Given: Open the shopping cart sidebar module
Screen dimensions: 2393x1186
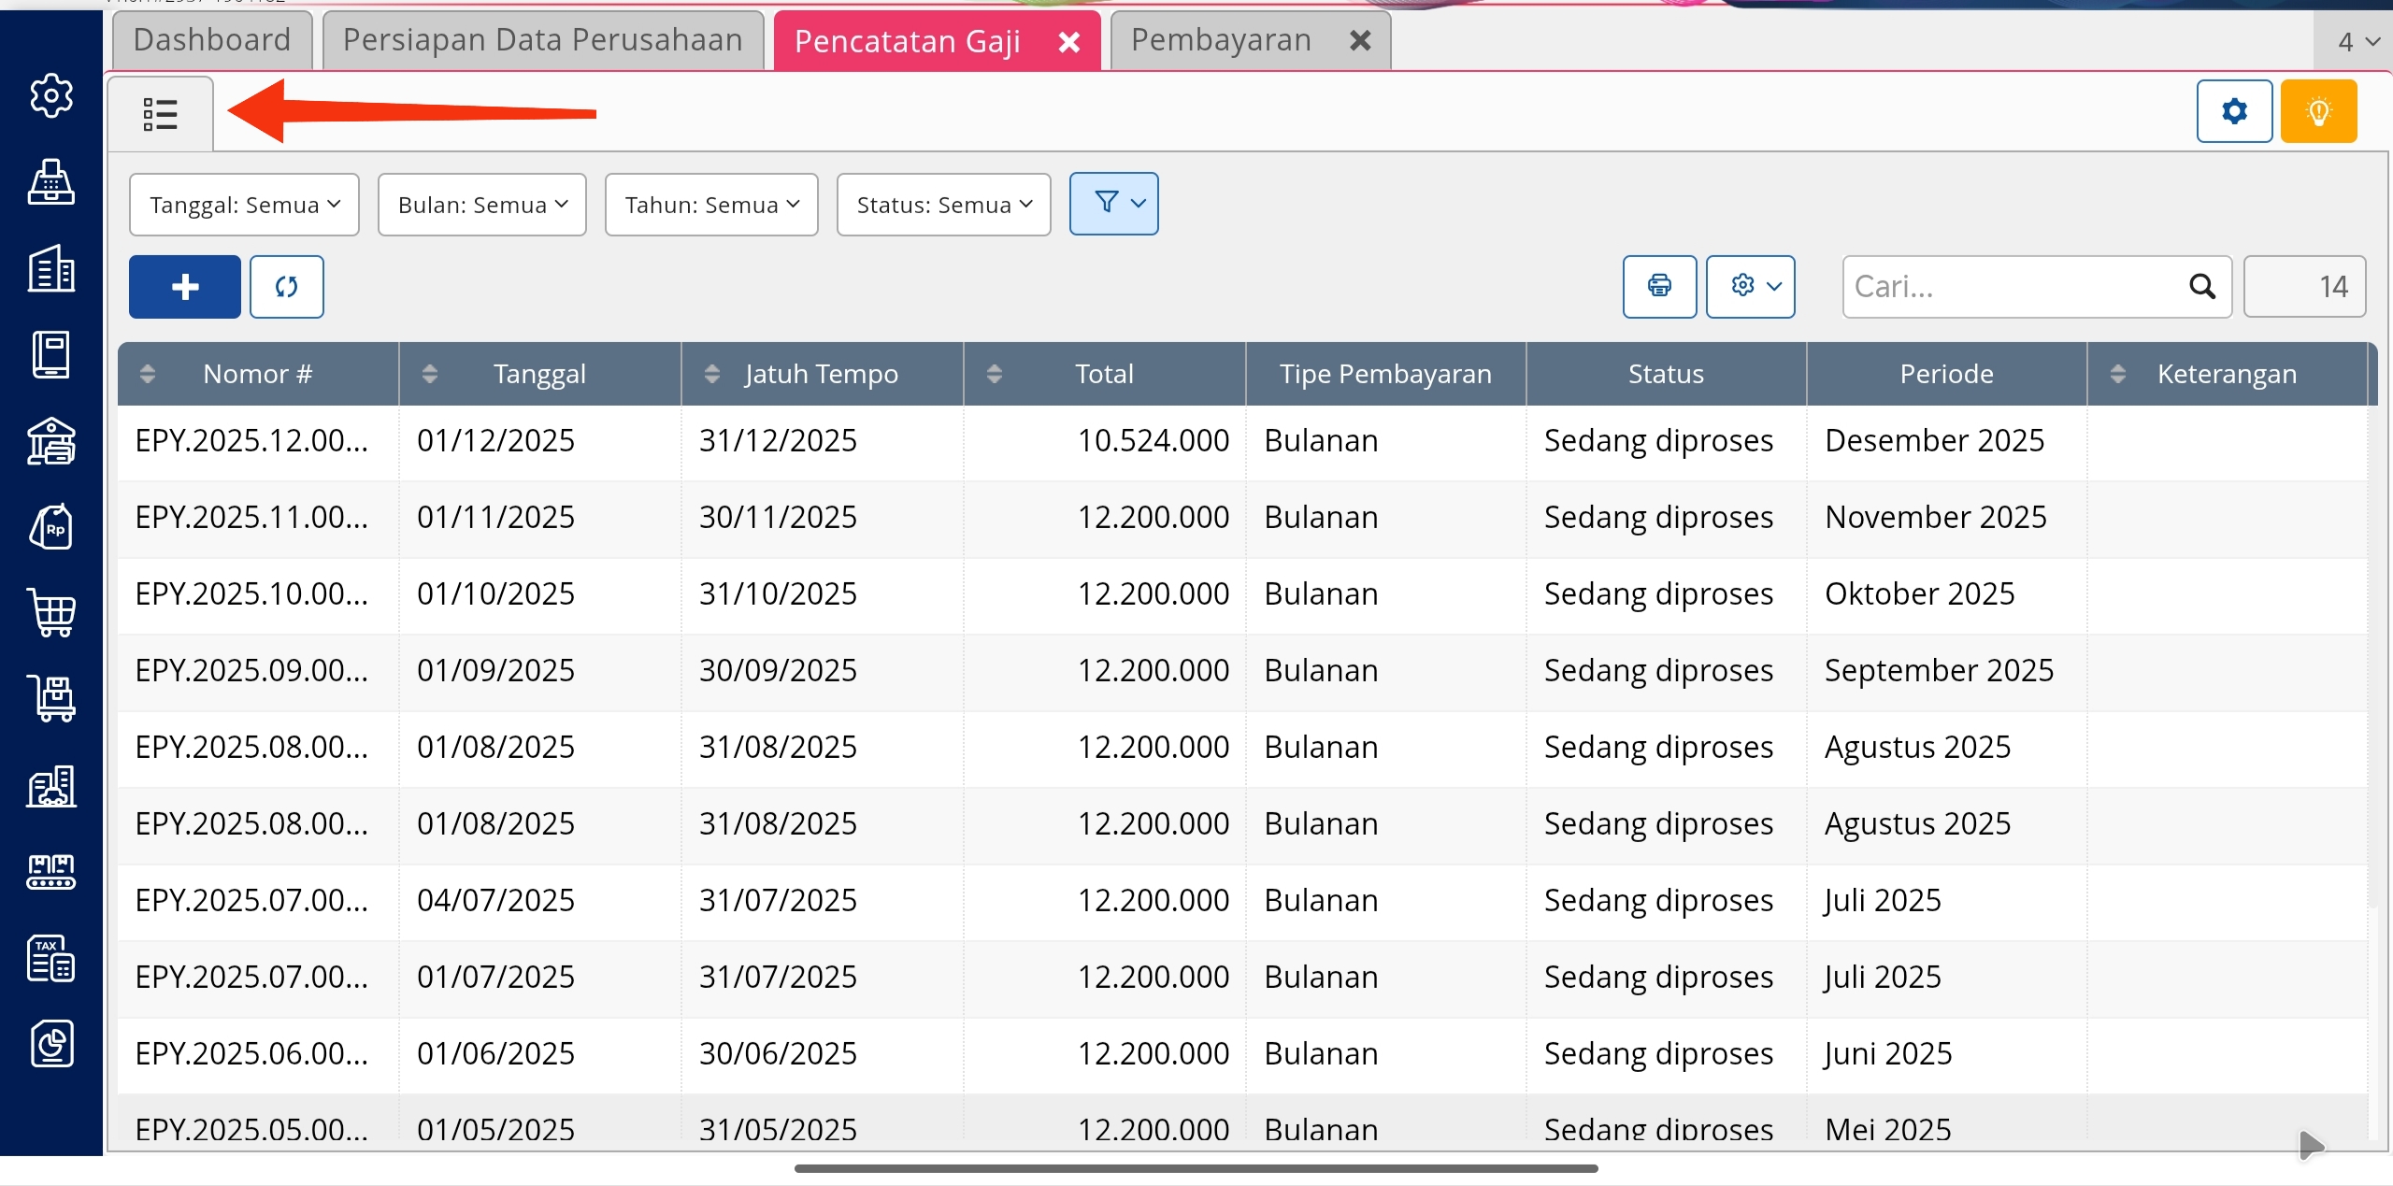Looking at the screenshot, I should 51,613.
